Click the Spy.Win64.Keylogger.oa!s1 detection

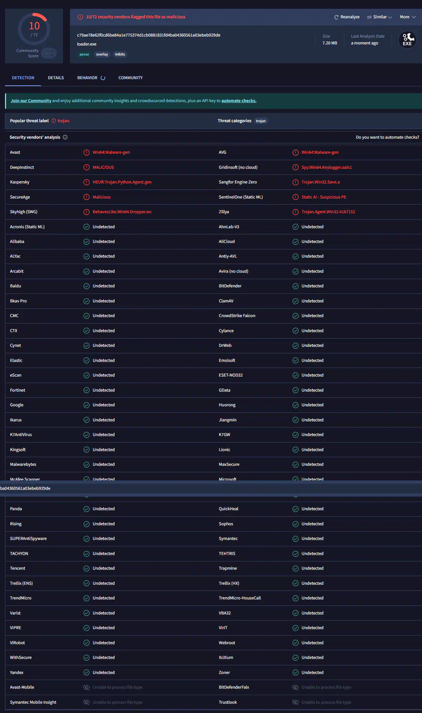[x=327, y=167]
